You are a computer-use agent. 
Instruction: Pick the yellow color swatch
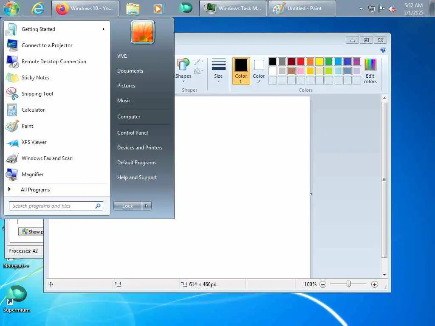(x=319, y=62)
